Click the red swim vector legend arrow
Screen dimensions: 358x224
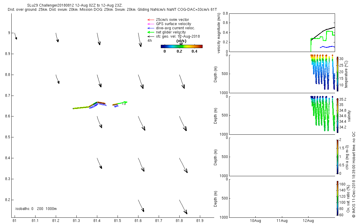click(151, 20)
